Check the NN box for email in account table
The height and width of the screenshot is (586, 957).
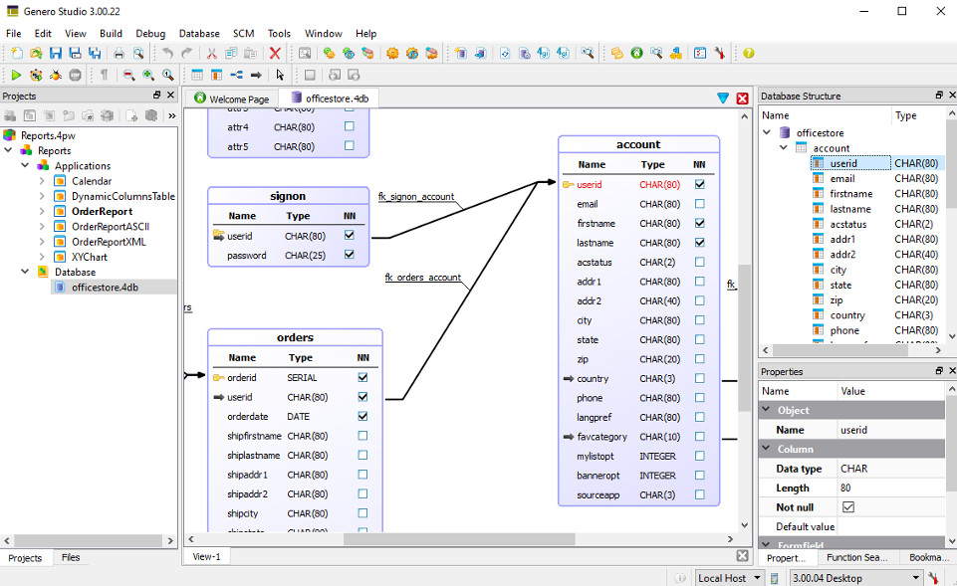click(x=700, y=203)
